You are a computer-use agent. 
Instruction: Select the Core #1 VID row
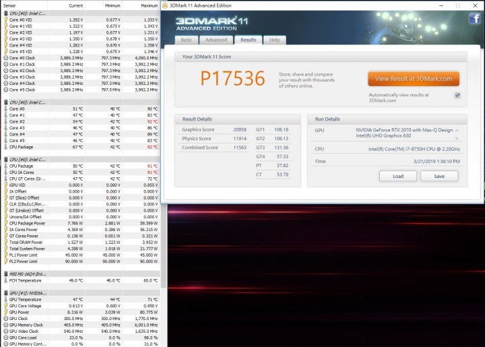[81, 26]
